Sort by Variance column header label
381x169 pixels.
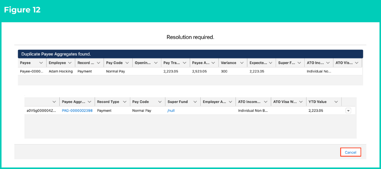(x=228, y=63)
